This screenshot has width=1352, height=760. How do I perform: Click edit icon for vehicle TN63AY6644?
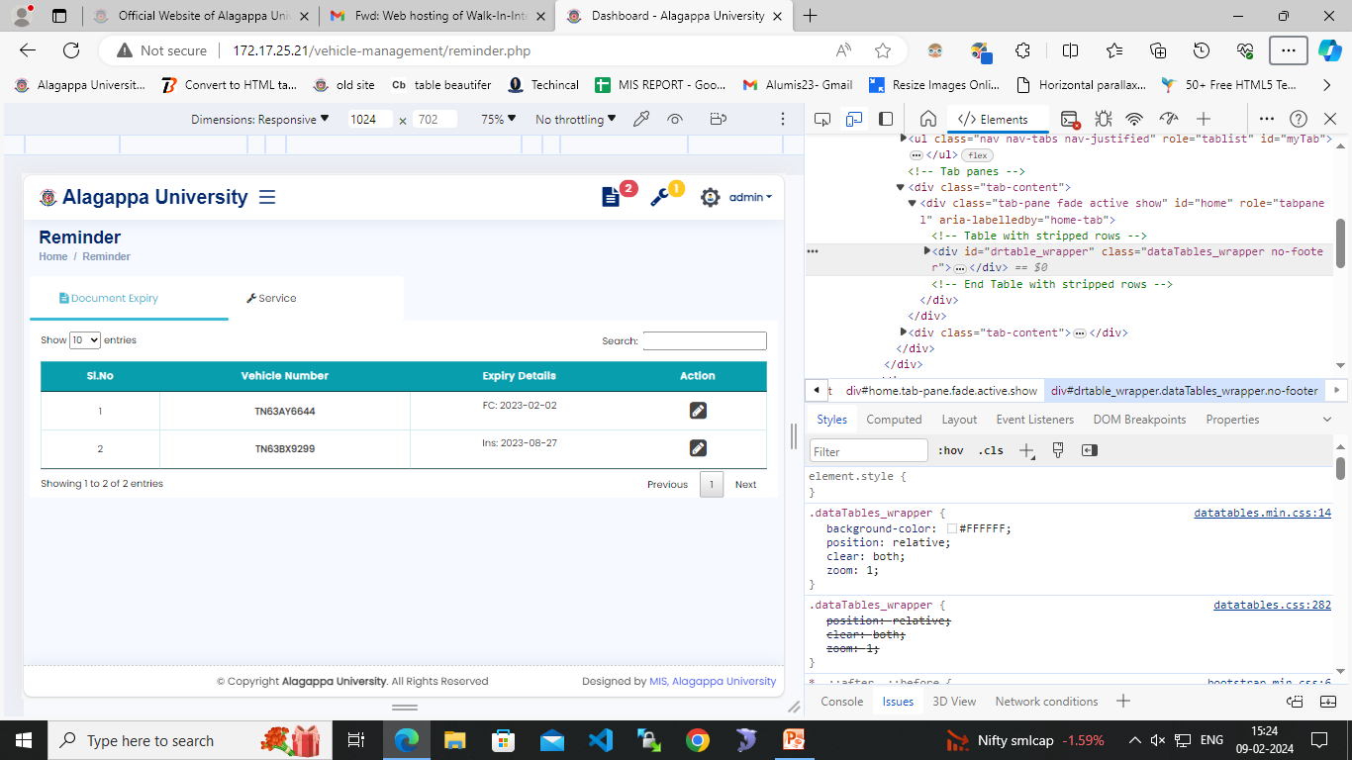pyautogui.click(x=698, y=411)
